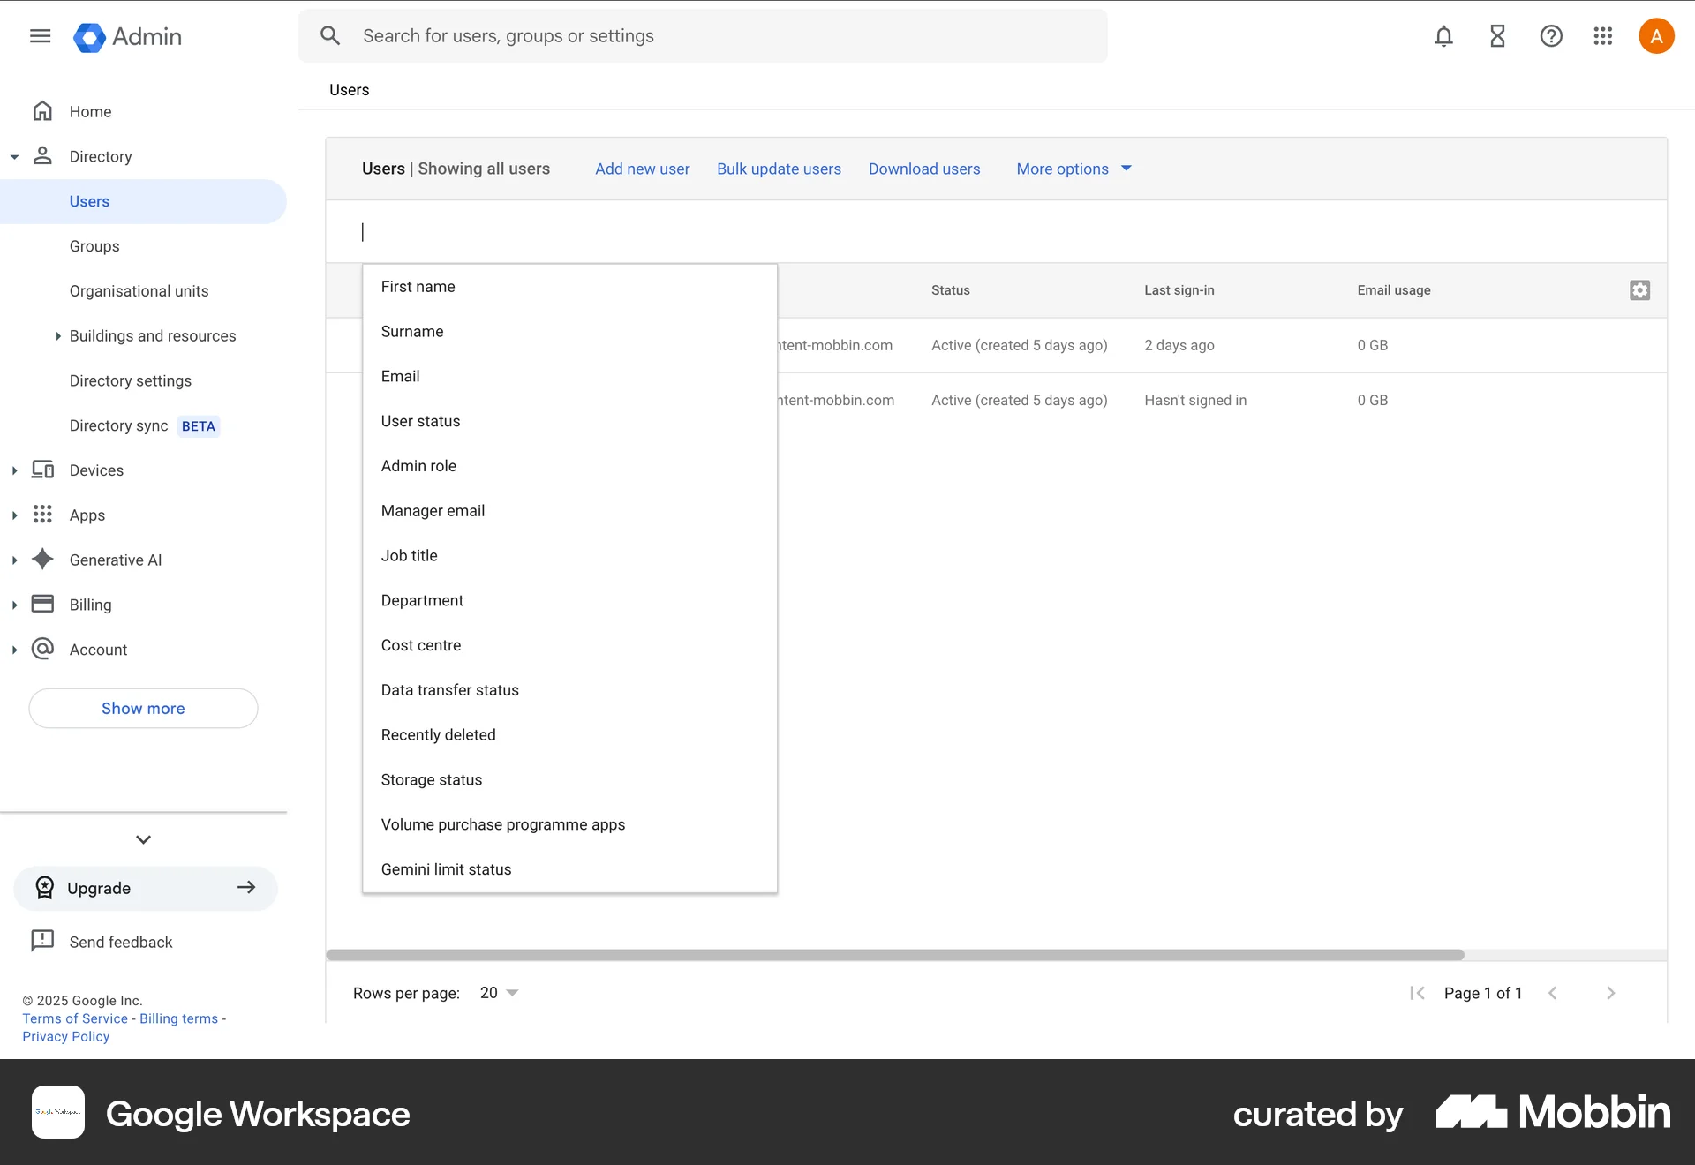Open the Rows per page dropdown
Image resolution: width=1695 pixels, height=1165 pixels.
(497, 992)
